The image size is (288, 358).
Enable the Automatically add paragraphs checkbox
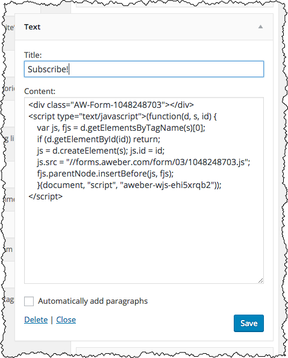[x=29, y=301]
